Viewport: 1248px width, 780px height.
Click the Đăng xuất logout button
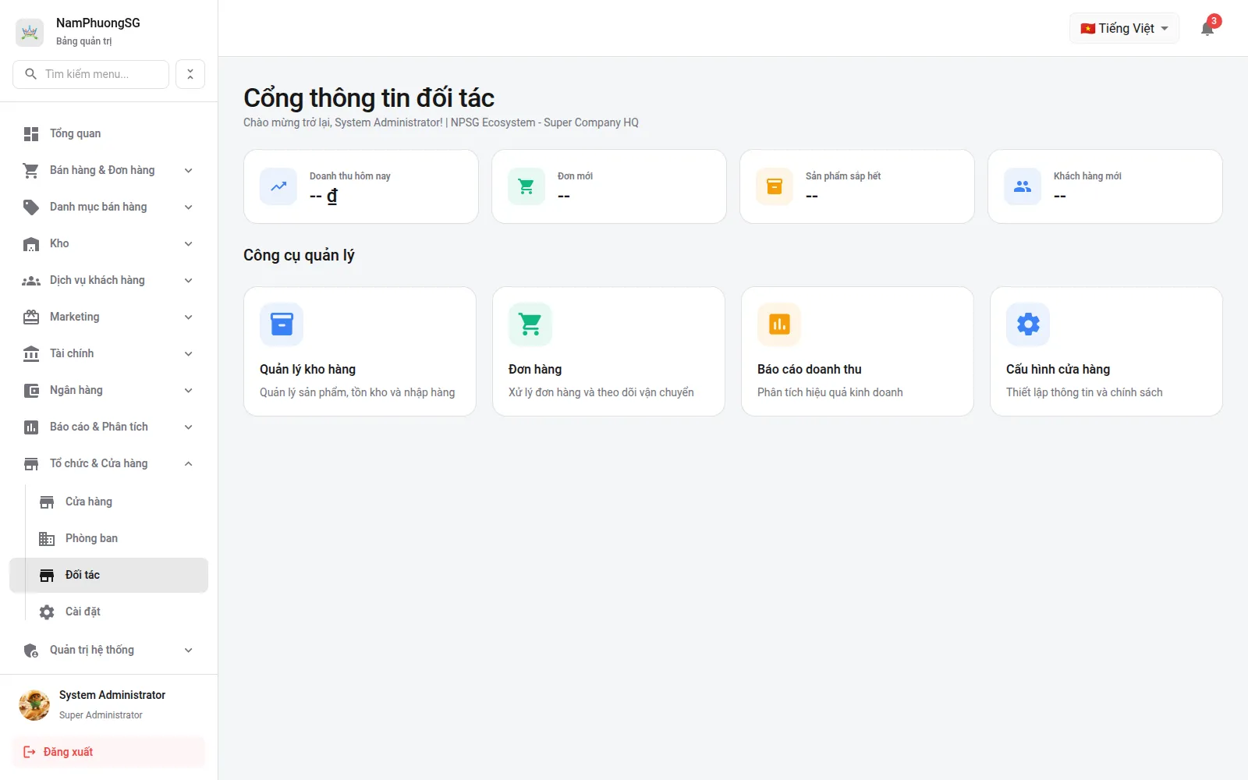coord(108,752)
